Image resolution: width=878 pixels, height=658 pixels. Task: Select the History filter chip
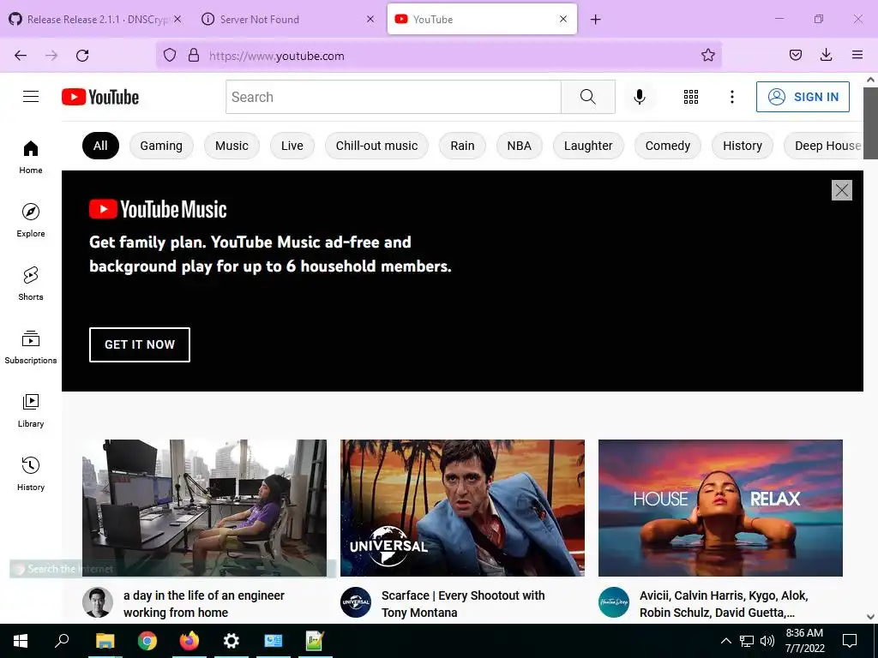pyautogui.click(x=743, y=146)
